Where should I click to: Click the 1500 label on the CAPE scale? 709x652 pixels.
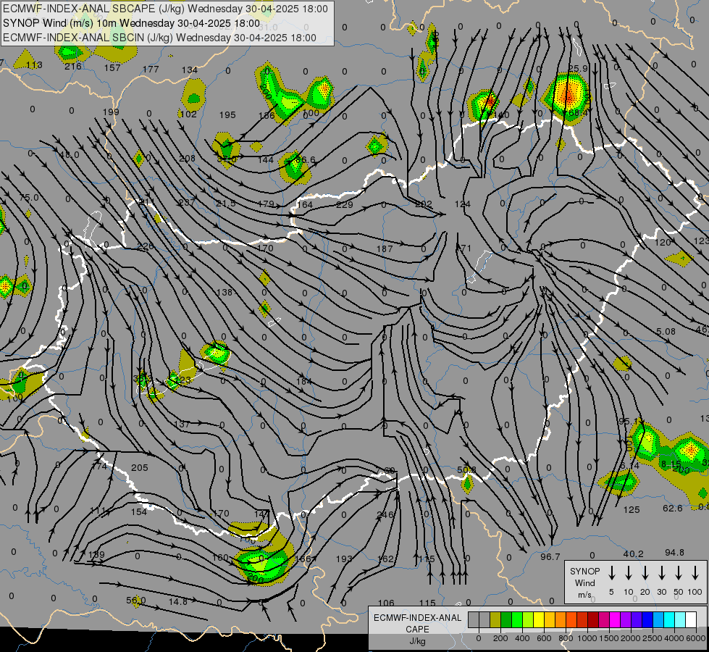609,638
